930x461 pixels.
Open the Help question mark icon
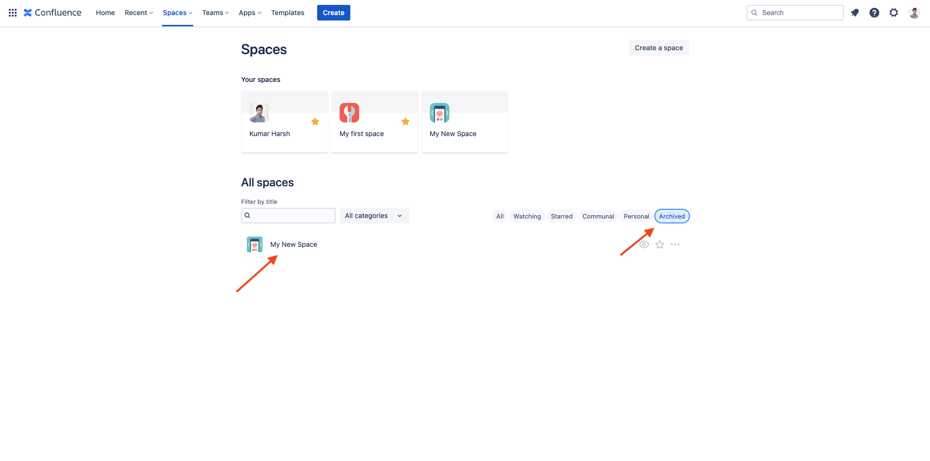(874, 13)
